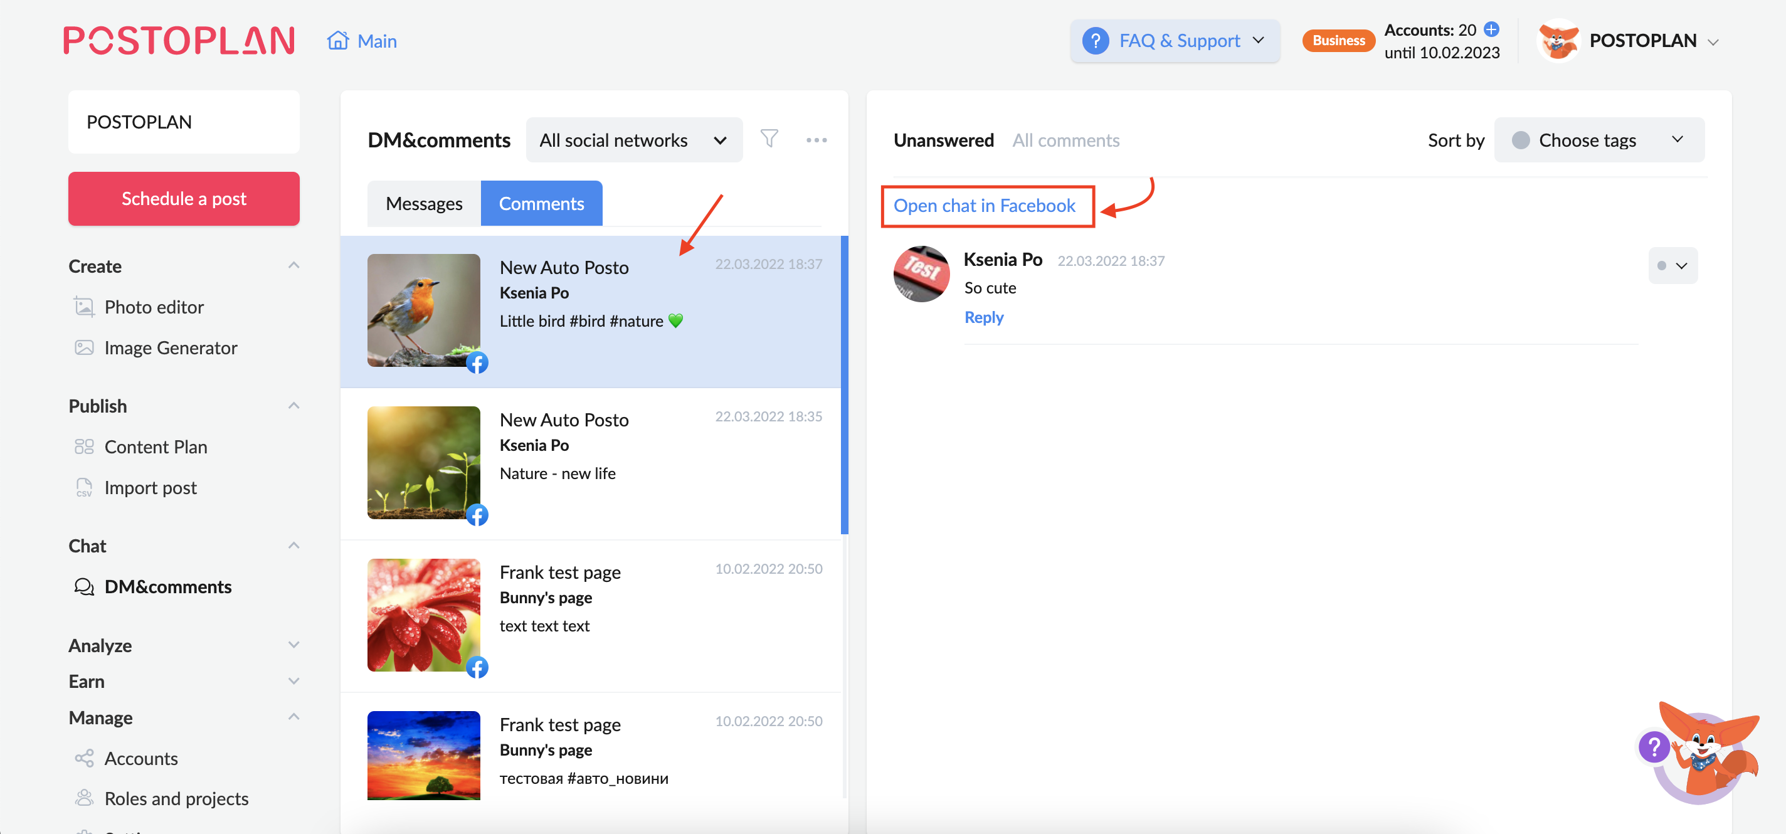Click the Photo editor icon

tap(84, 307)
